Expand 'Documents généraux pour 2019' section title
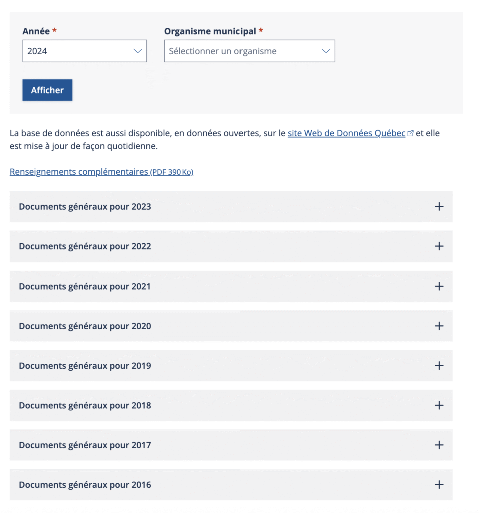 (x=85, y=366)
